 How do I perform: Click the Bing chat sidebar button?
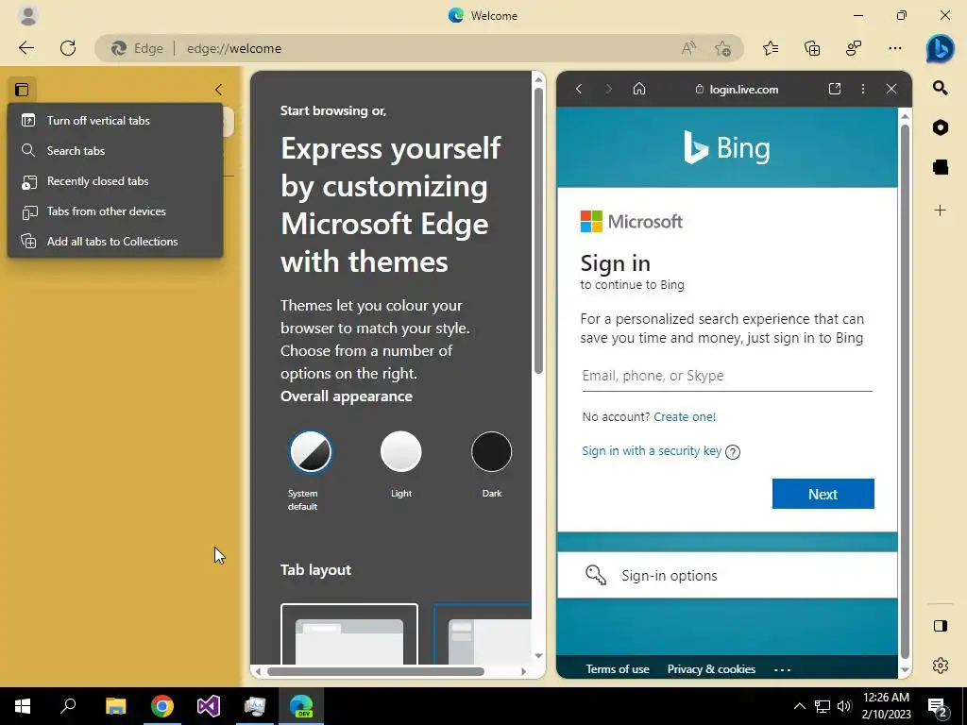[941, 48]
